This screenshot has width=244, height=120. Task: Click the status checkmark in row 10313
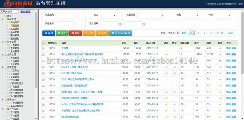point(220,86)
